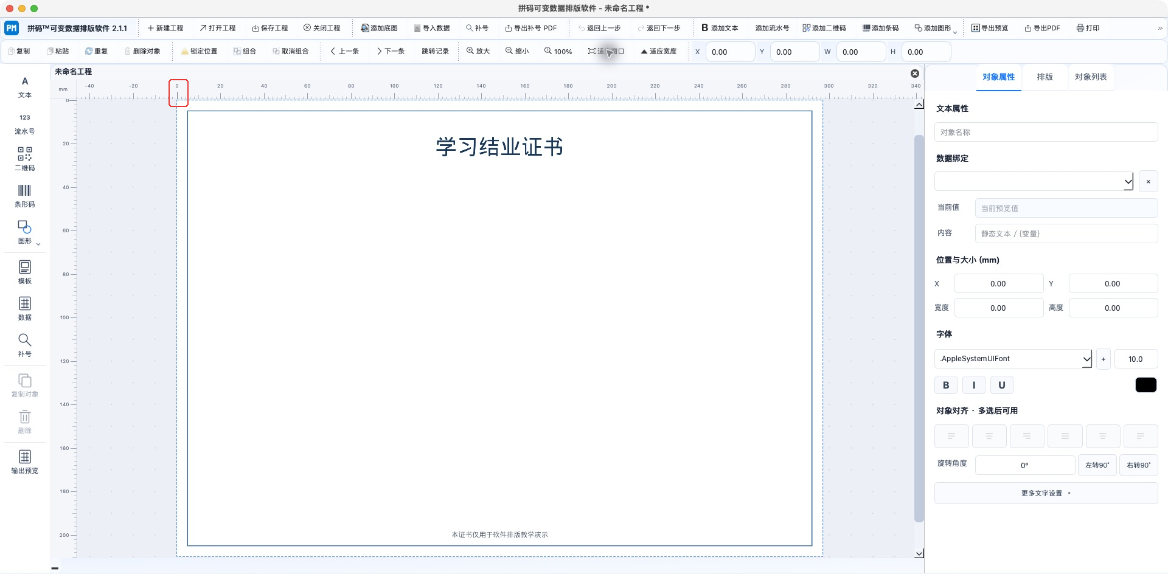1168x574 pixels.
Task: Select the 文本 text tool in sidebar
Action: (25, 88)
